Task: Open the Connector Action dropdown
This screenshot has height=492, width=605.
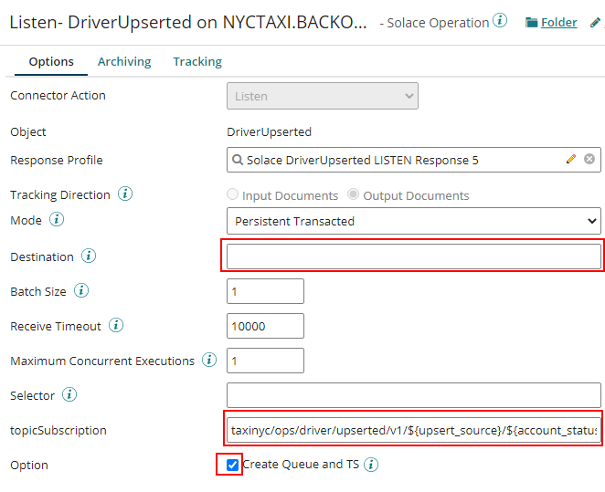Action: point(322,96)
